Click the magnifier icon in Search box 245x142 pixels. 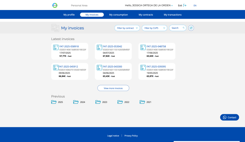[183, 28]
